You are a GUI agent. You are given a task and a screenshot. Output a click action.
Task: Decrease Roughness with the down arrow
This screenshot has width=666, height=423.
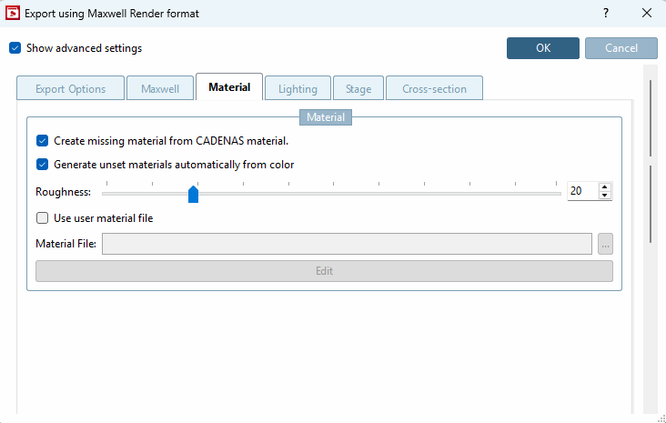click(605, 196)
